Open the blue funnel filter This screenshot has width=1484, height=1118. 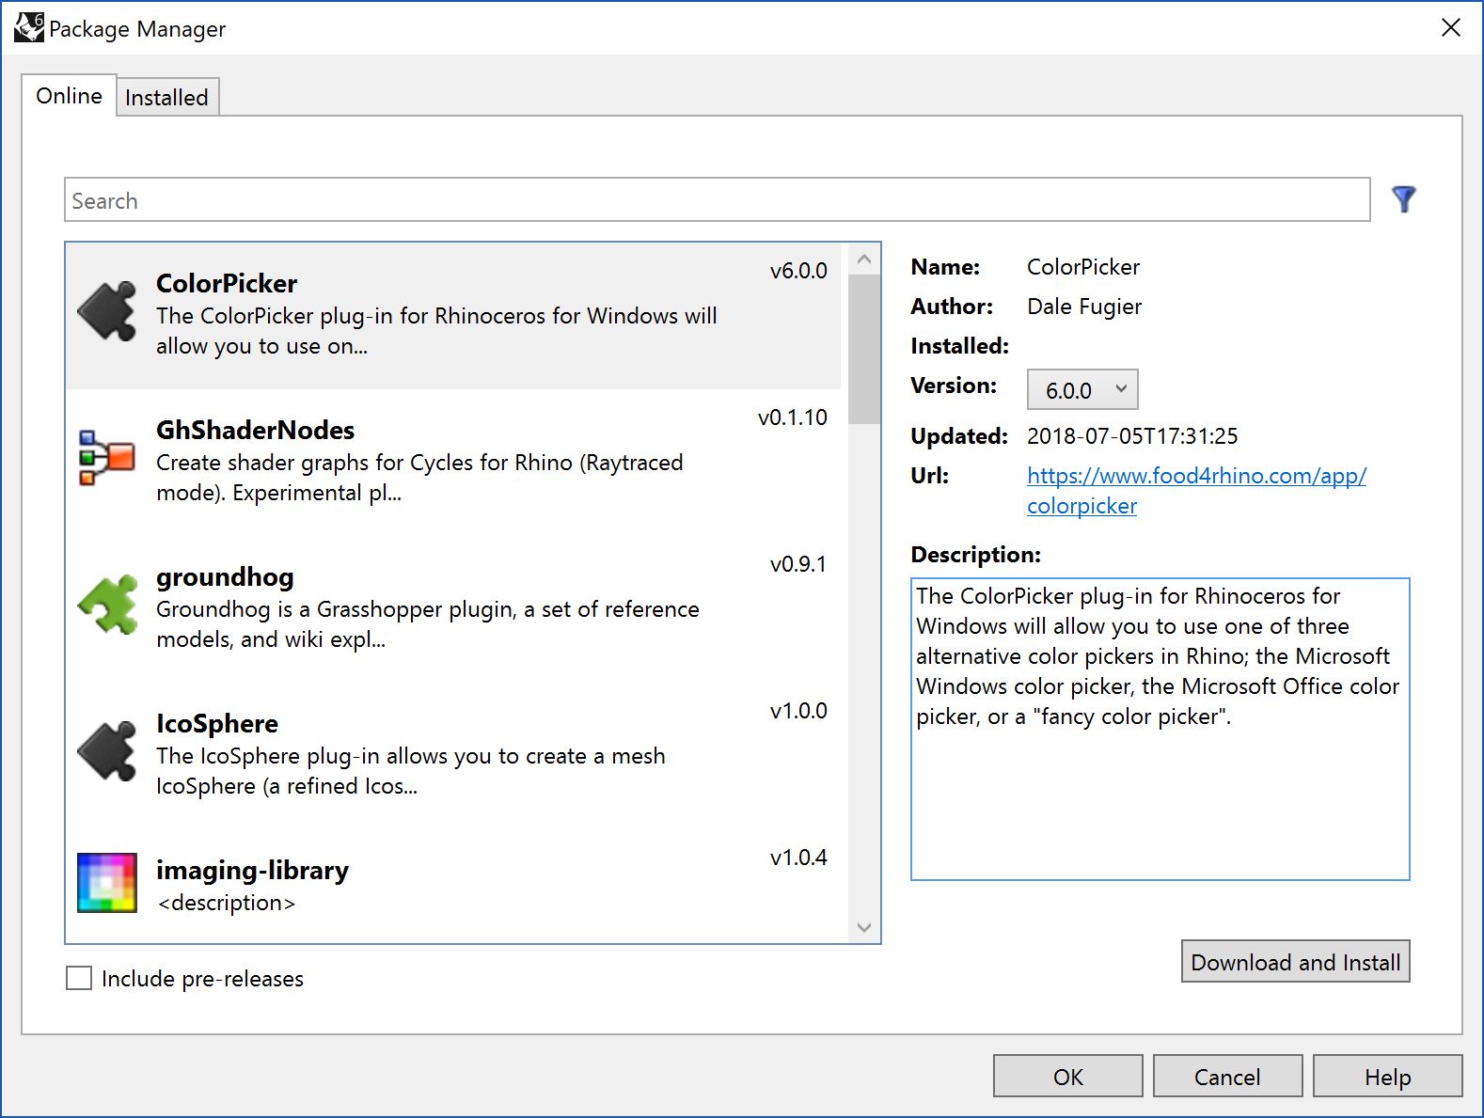[1403, 199]
